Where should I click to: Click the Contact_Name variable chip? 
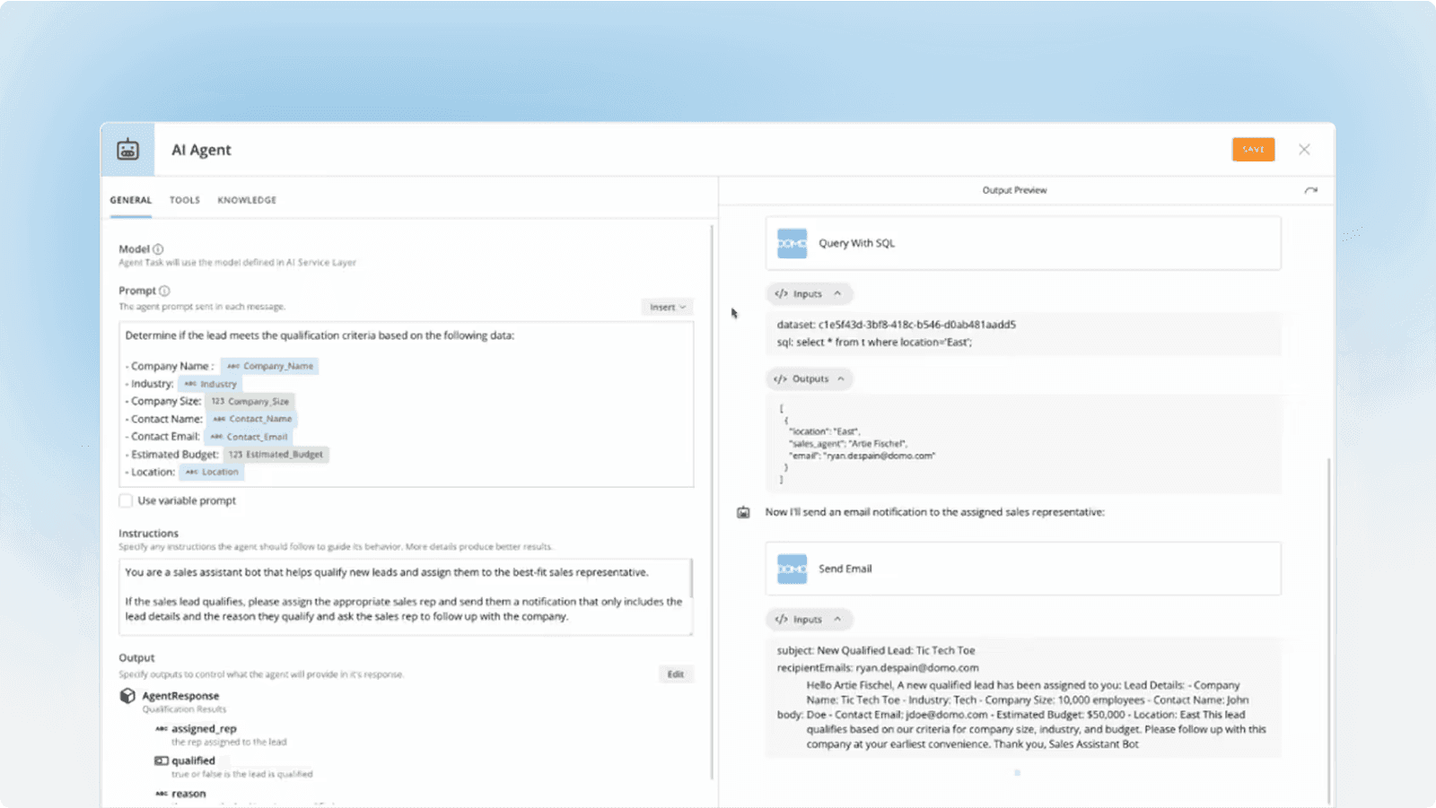point(252,419)
